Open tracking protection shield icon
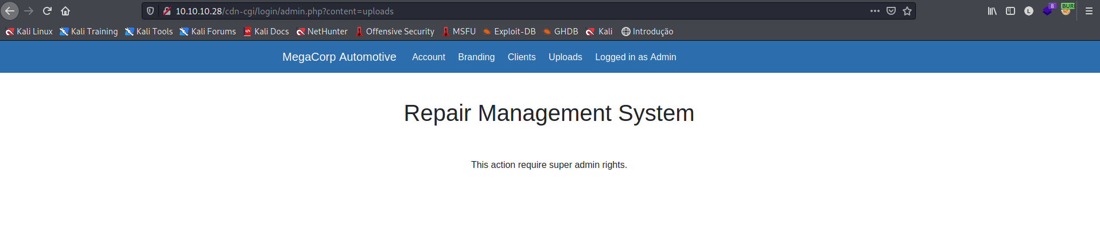The image size is (1100, 231). click(150, 11)
